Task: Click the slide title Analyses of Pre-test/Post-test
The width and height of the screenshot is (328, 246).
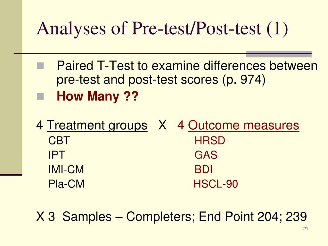Action: (162, 29)
